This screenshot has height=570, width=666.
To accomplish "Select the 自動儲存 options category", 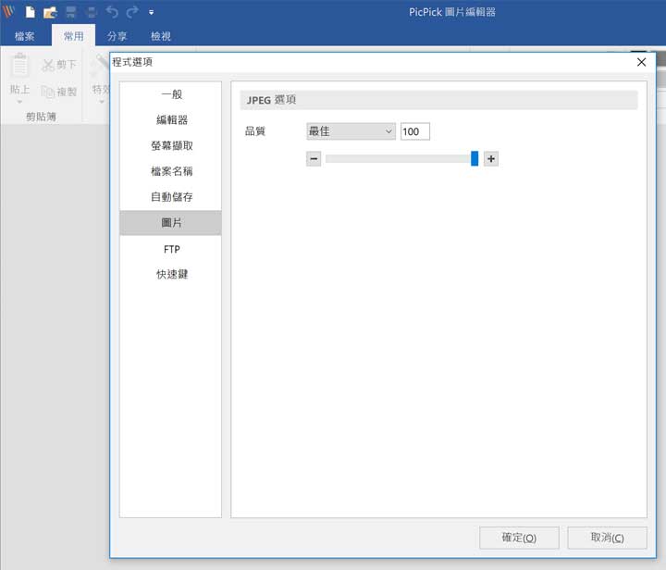I will pyautogui.click(x=172, y=197).
